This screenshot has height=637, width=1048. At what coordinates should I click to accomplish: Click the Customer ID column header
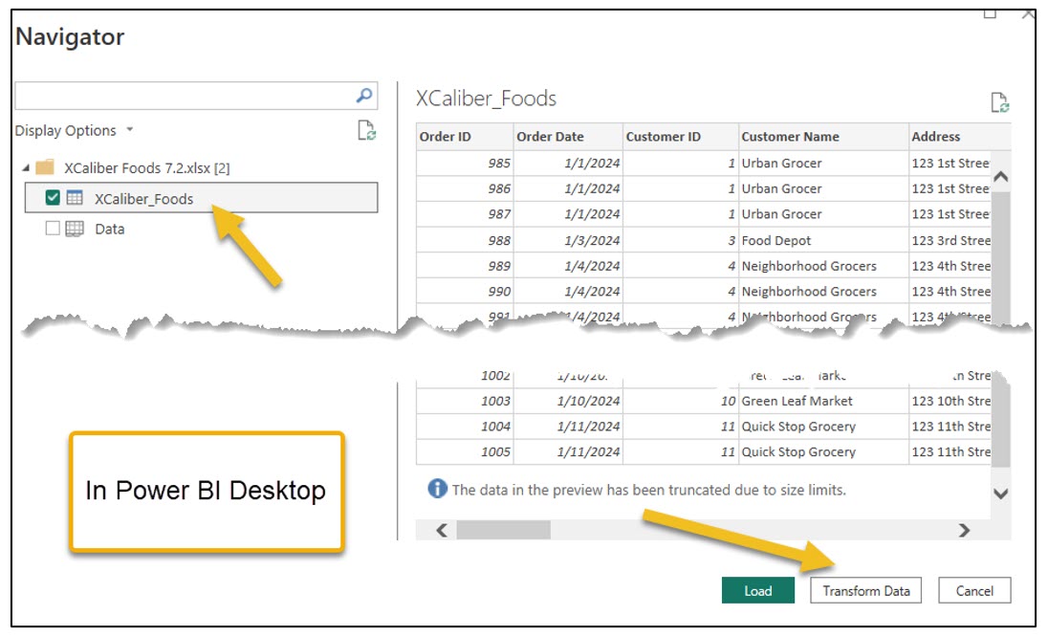tap(681, 137)
